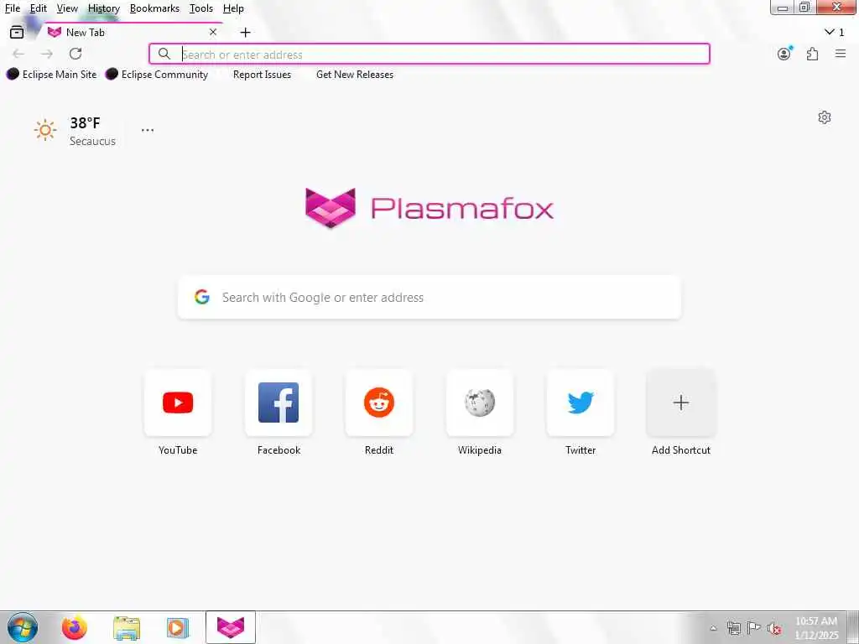Open Get New Releases bookmark
The image size is (859, 644).
355,75
